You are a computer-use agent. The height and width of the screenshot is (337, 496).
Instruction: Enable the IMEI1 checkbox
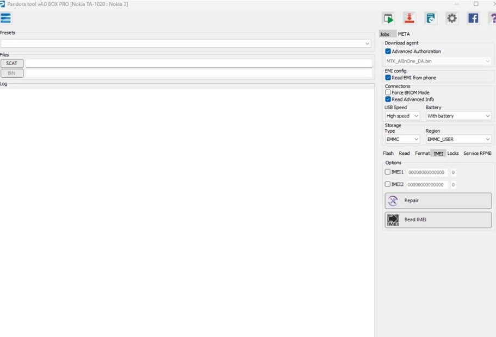coord(387,172)
